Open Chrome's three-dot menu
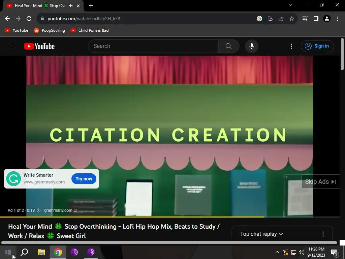This screenshot has width=345, height=259. 338,19
